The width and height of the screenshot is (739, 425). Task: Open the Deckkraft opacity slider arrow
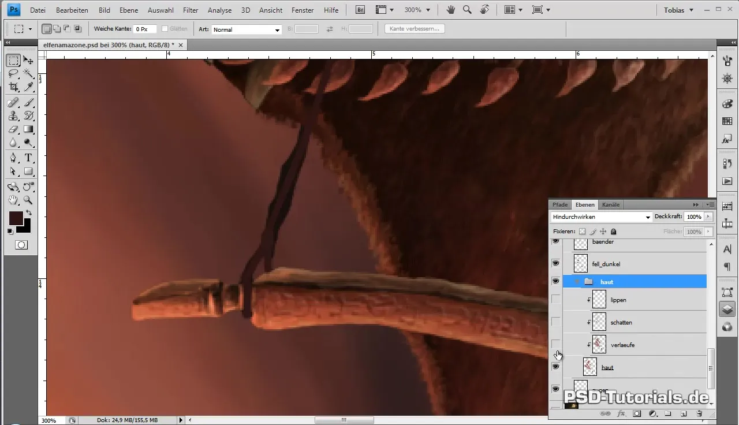point(708,217)
